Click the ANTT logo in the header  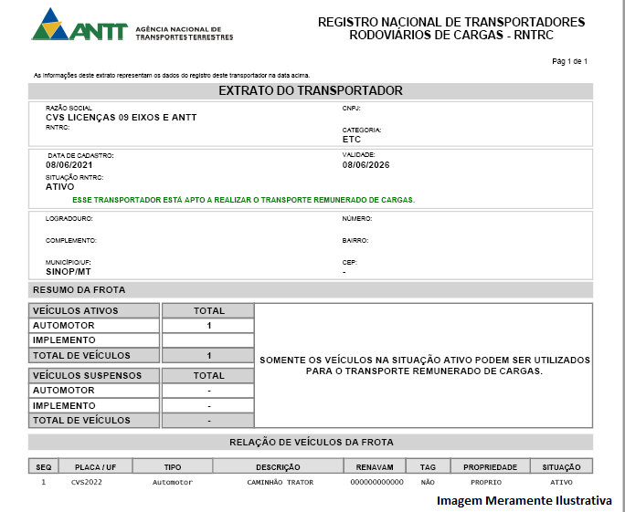(x=80, y=26)
